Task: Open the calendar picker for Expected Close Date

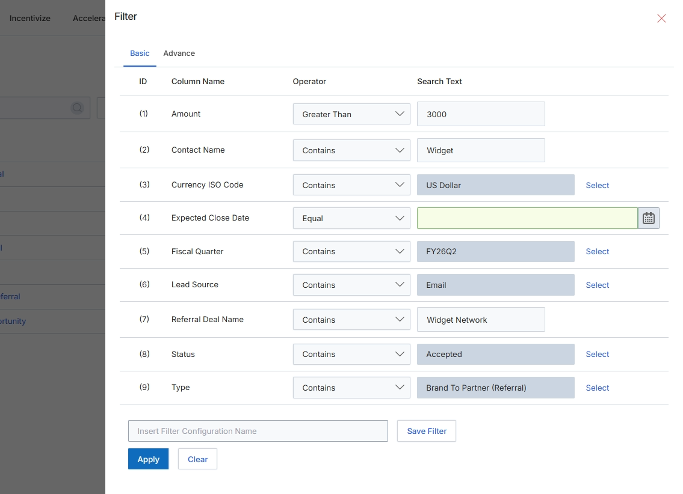Action: click(649, 218)
